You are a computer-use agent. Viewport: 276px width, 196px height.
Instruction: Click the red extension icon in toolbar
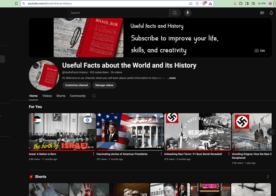235,4
